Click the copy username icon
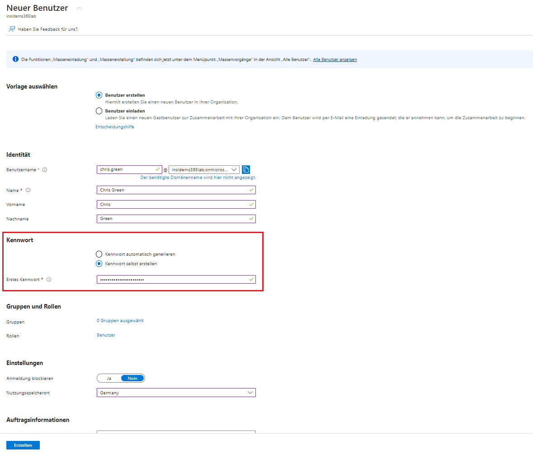The width and height of the screenshot is (533, 454). click(x=246, y=169)
